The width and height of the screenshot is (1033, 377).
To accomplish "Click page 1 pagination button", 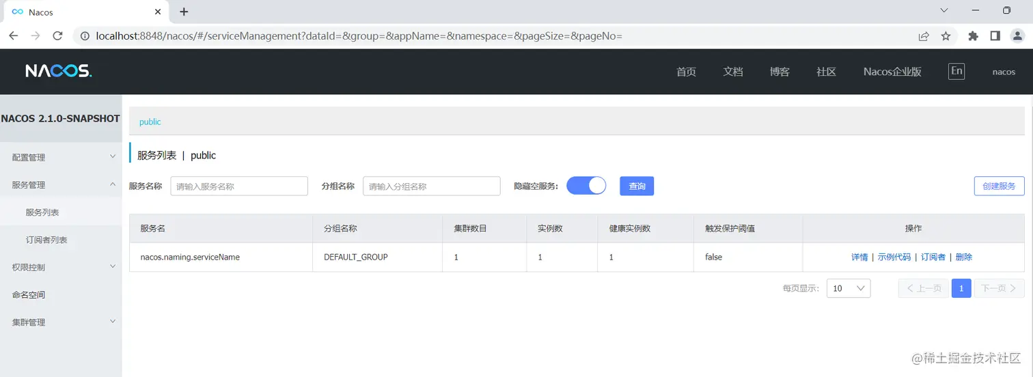I will coord(961,288).
